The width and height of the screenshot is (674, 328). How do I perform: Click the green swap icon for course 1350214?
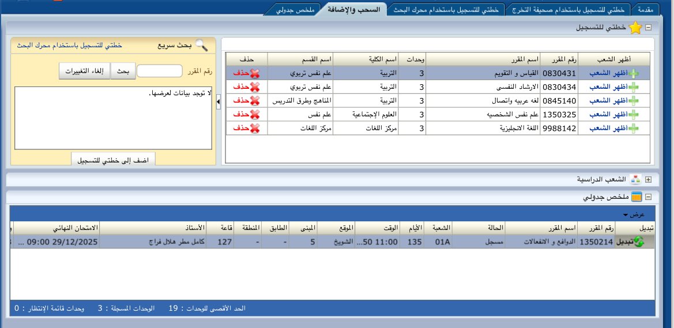639,242
